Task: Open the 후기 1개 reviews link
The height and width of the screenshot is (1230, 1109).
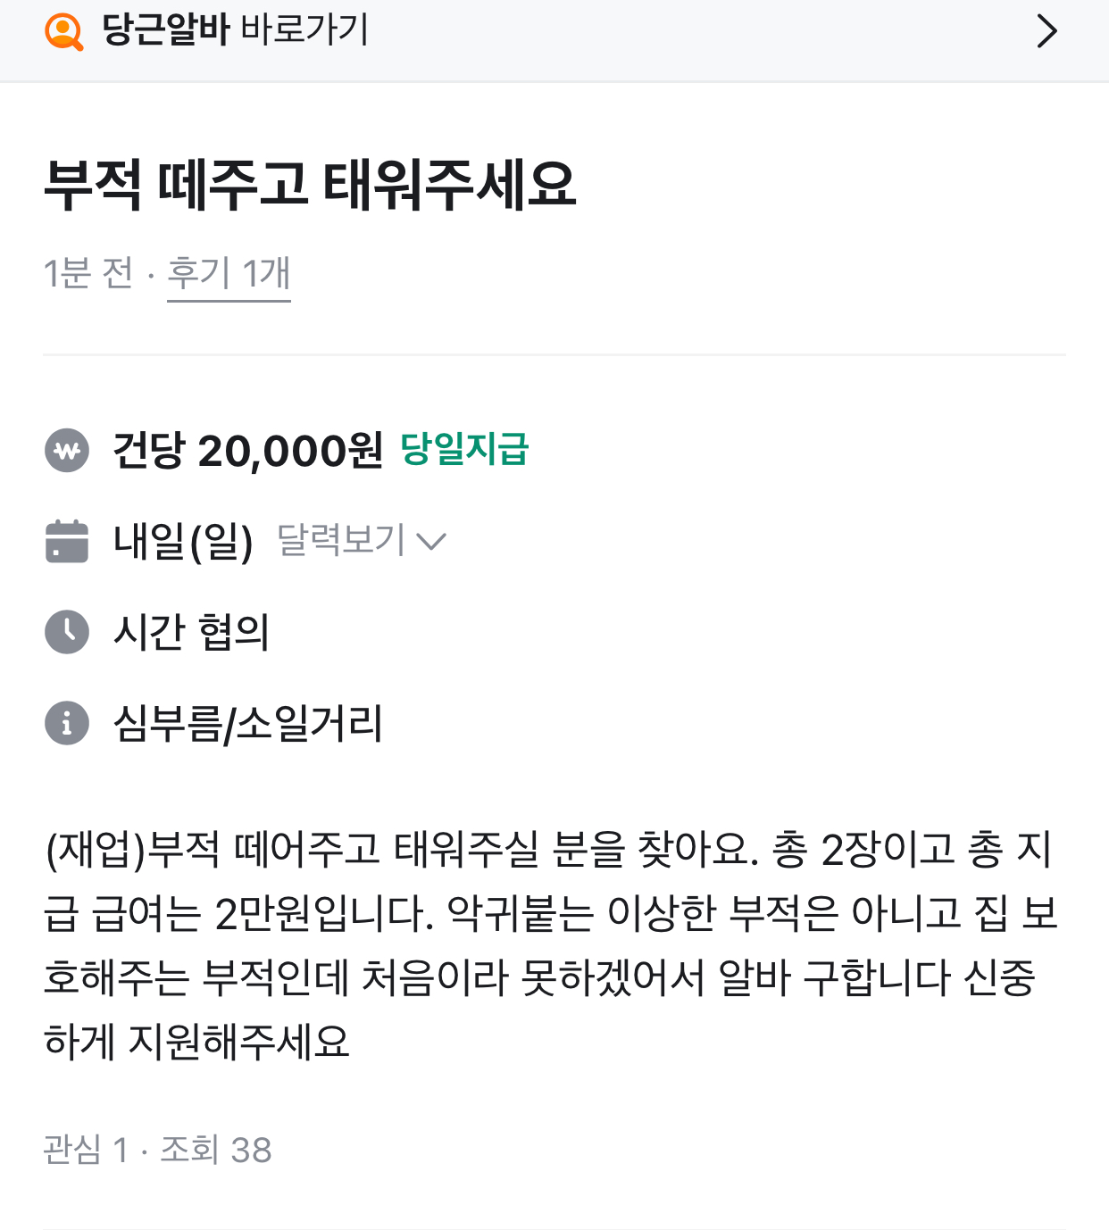Action: point(229,273)
